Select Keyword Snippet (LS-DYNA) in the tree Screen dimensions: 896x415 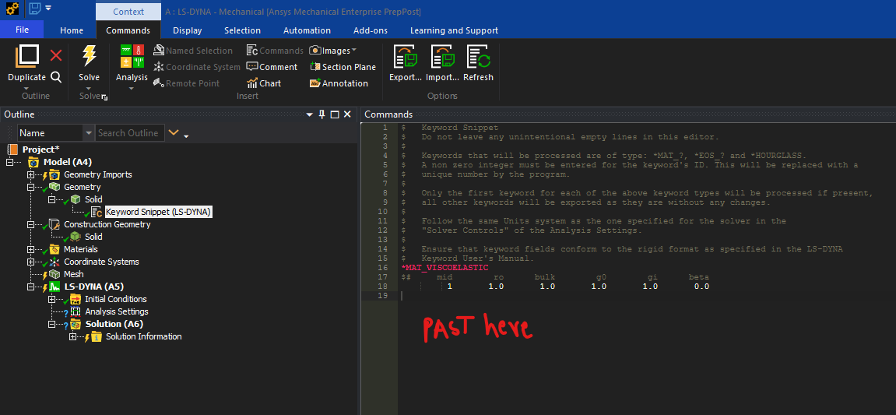[159, 212]
